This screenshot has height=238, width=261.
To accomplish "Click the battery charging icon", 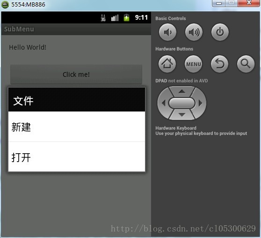I will 126,17.
